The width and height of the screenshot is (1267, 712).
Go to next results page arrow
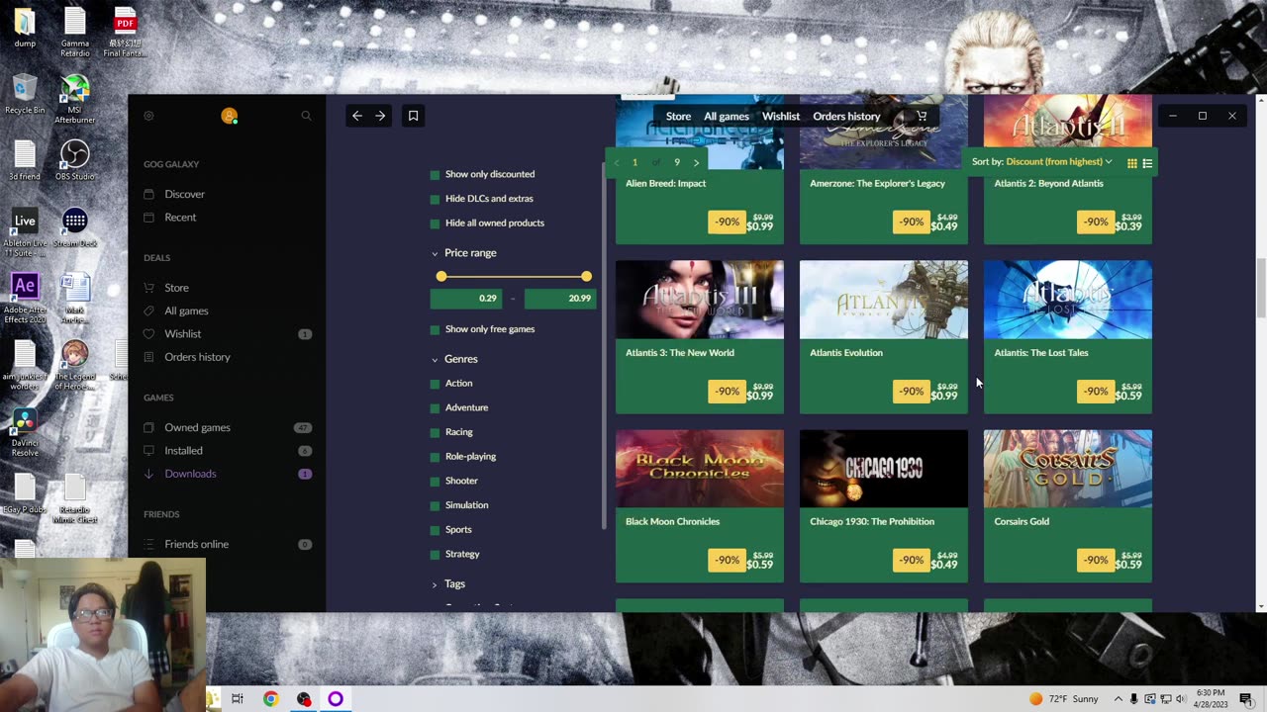[x=696, y=162]
